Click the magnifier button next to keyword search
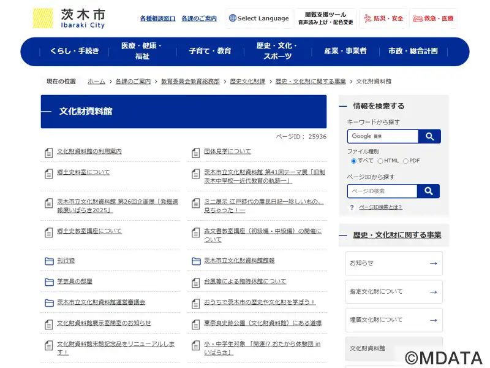 coord(429,136)
